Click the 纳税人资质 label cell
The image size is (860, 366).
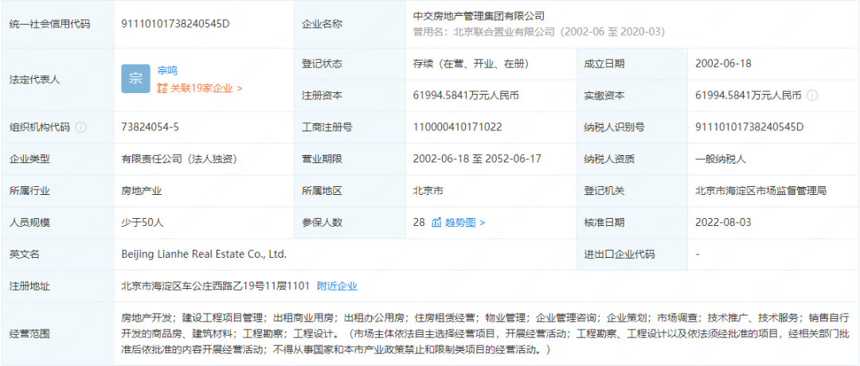[x=631, y=159]
